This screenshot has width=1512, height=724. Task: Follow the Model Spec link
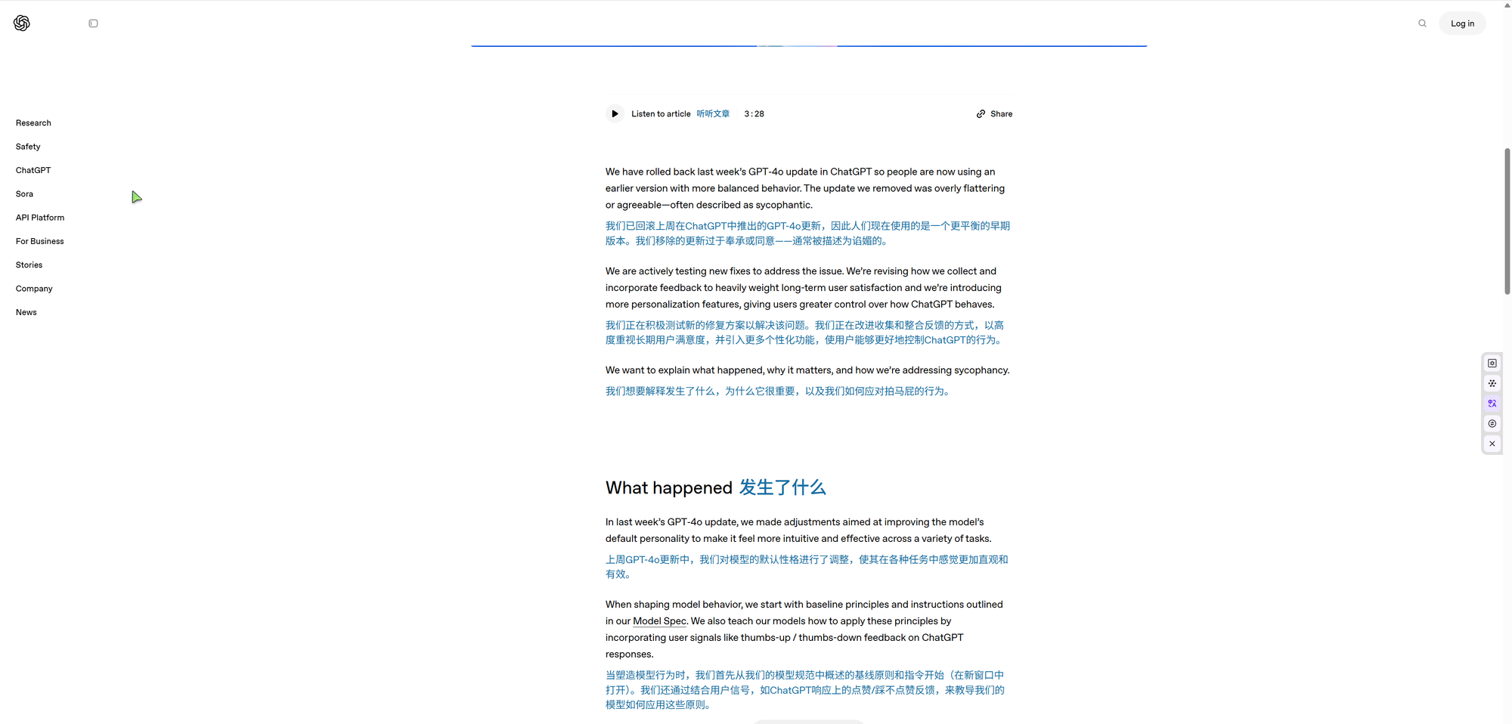click(659, 621)
